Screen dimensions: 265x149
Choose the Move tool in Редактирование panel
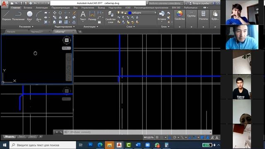[x=55, y=13]
